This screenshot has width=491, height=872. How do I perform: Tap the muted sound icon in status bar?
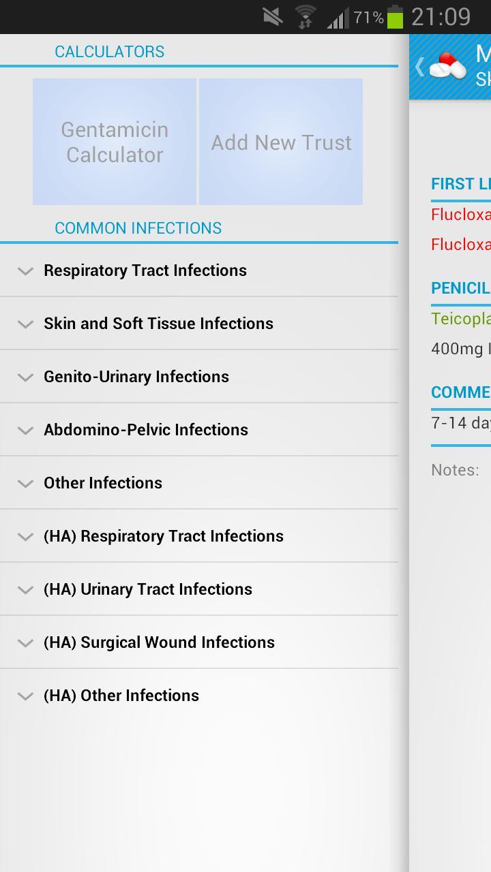tap(273, 16)
